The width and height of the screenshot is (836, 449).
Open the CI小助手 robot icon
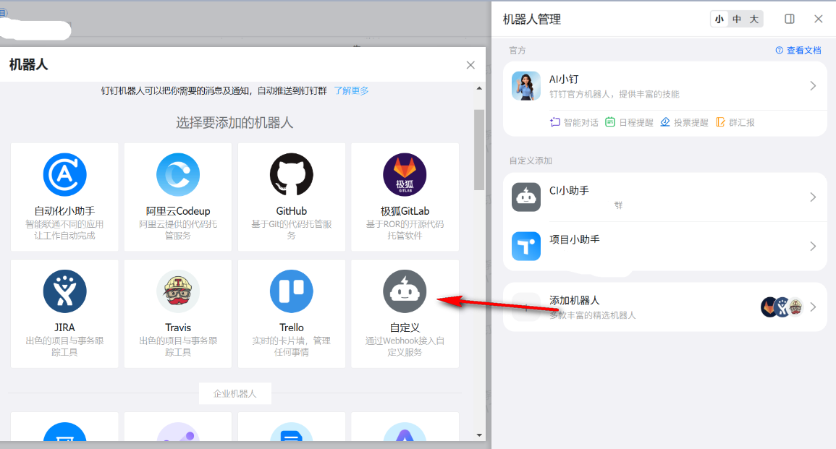pyautogui.click(x=525, y=197)
